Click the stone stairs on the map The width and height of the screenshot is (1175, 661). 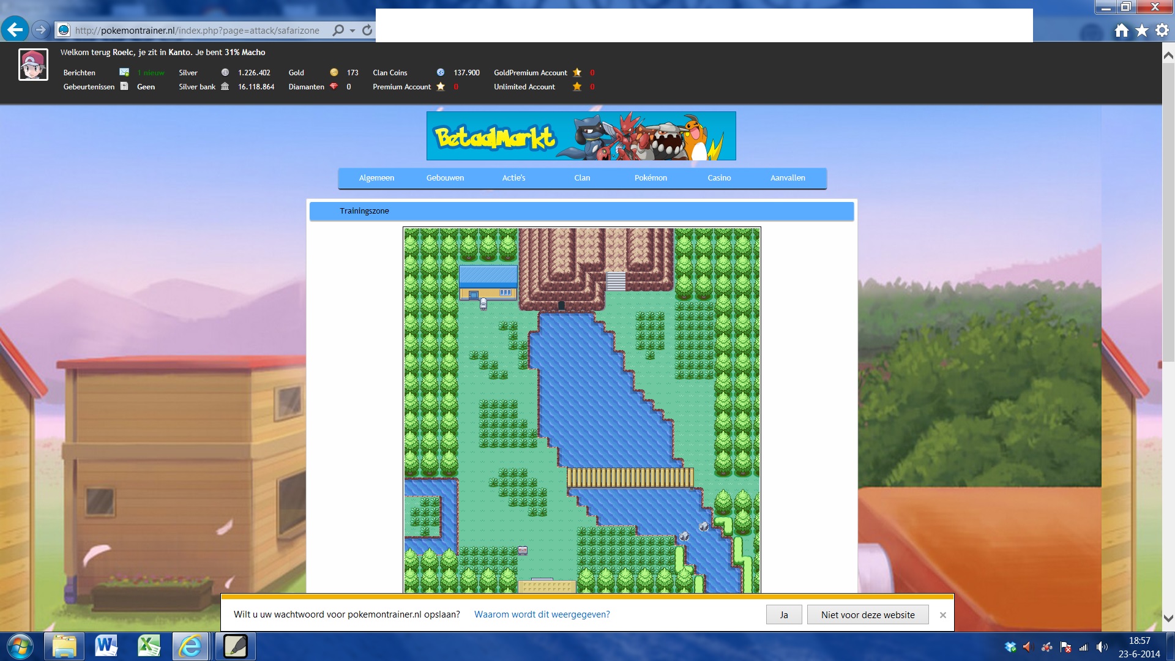[616, 282]
